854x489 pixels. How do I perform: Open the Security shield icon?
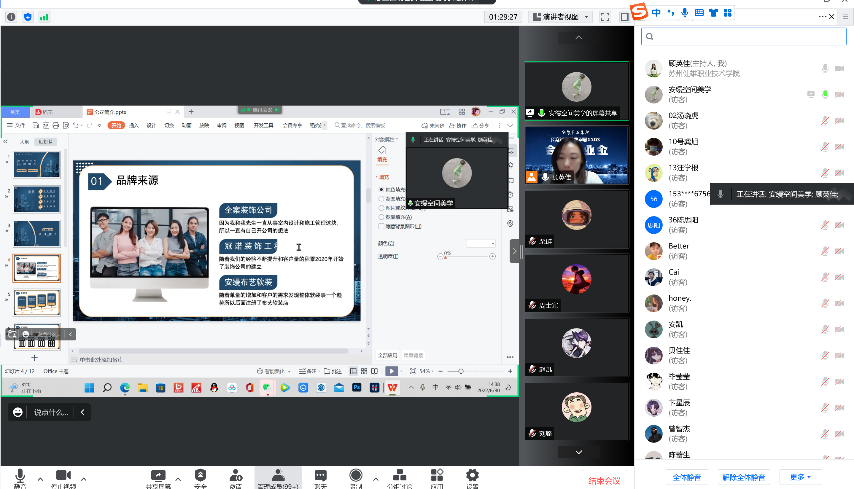pyautogui.click(x=200, y=476)
